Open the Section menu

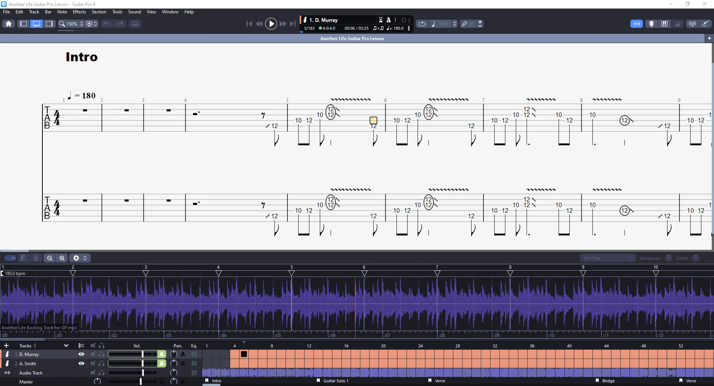coord(99,12)
